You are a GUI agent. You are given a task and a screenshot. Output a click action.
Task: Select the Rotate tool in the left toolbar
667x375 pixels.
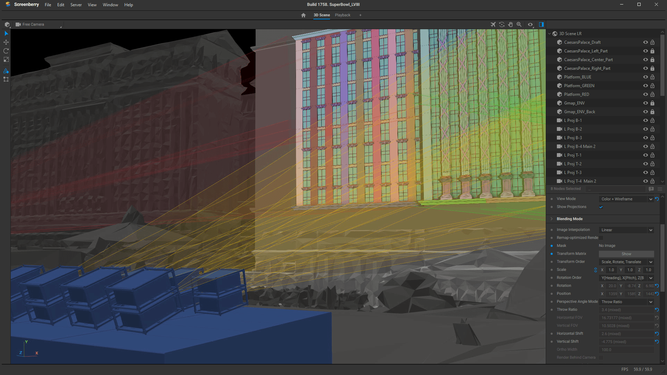click(x=6, y=51)
